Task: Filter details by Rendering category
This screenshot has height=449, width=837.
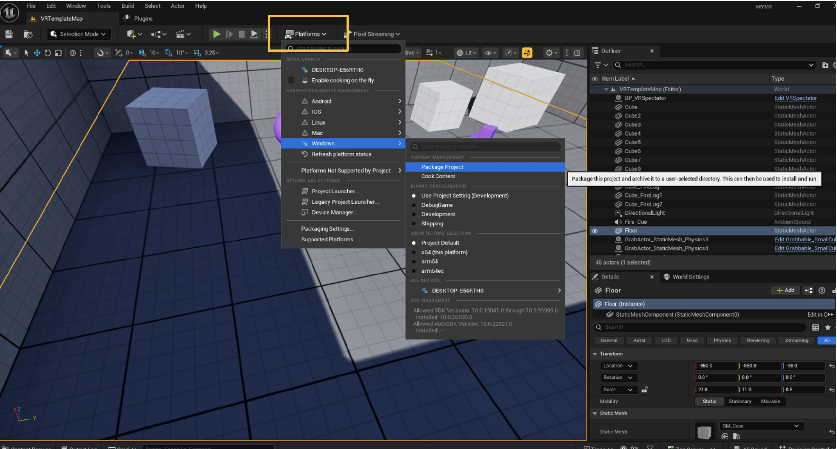Action: click(x=758, y=341)
